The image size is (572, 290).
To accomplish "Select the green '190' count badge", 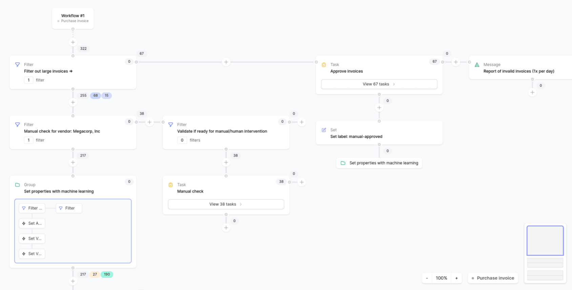I will (x=107, y=274).
